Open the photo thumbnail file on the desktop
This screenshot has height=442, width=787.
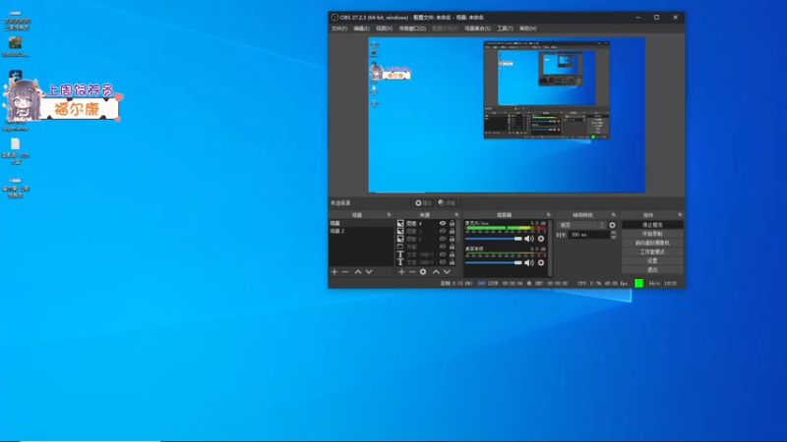tap(15, 42)
